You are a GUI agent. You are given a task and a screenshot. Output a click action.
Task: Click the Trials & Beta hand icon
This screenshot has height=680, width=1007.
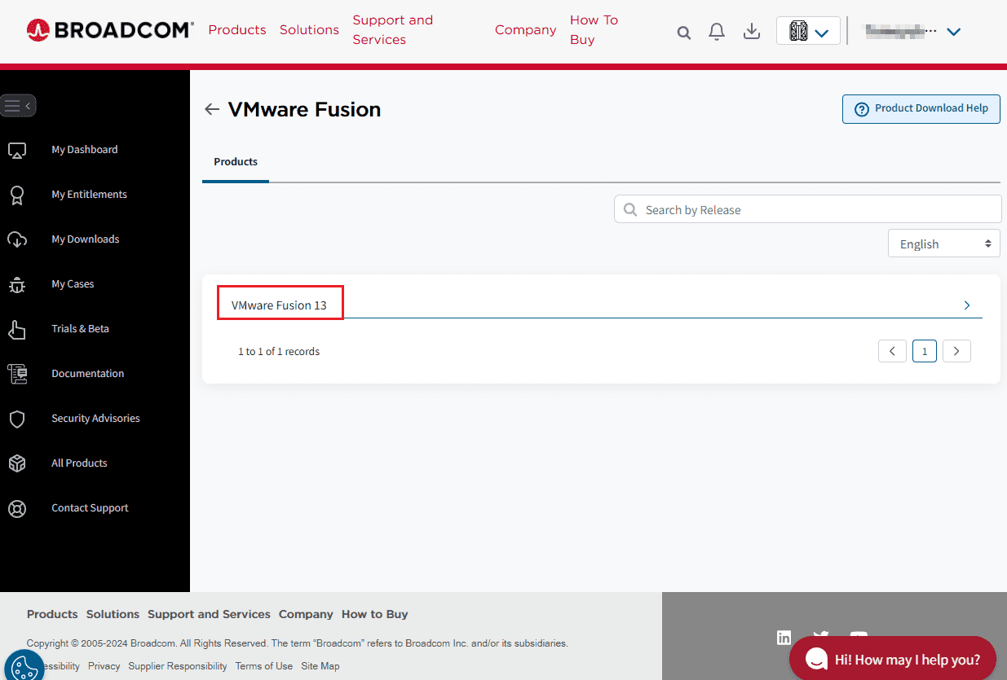click(17, 329)
